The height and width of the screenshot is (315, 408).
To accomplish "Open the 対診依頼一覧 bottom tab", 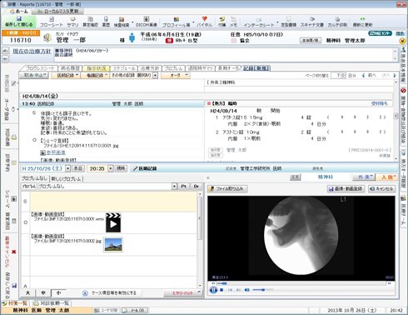I will point(52,303).
